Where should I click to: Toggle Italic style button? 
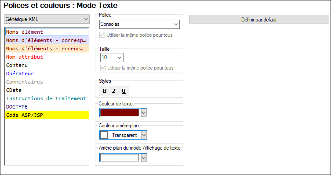[x=114, y=91]
